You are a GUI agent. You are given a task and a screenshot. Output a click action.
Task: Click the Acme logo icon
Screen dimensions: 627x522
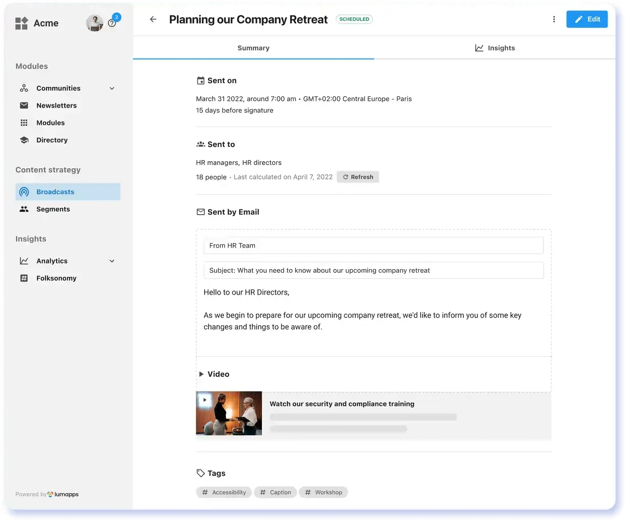21,23
